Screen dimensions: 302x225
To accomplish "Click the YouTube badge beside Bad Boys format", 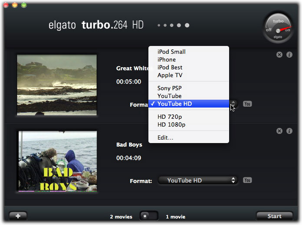I will 247,180.
